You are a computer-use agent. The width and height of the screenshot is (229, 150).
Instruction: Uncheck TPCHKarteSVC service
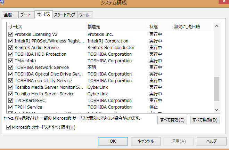[x=11, y=101]
